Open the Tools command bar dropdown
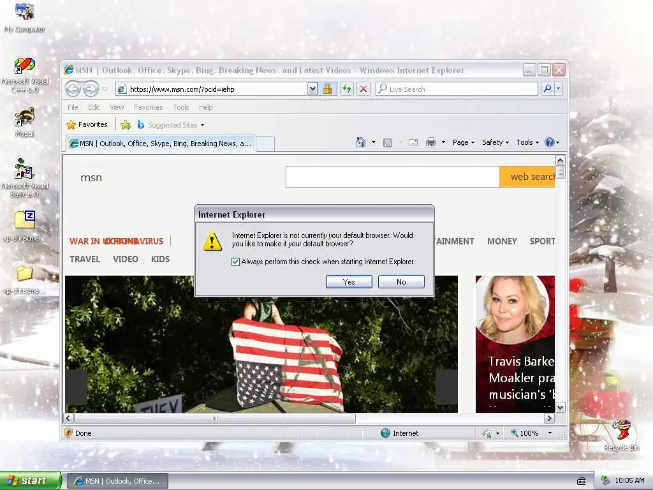This screenshot has height=490, width=653. tap(527, 142)
